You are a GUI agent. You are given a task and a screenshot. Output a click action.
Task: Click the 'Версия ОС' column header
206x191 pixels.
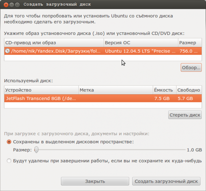tap(141, 43)
